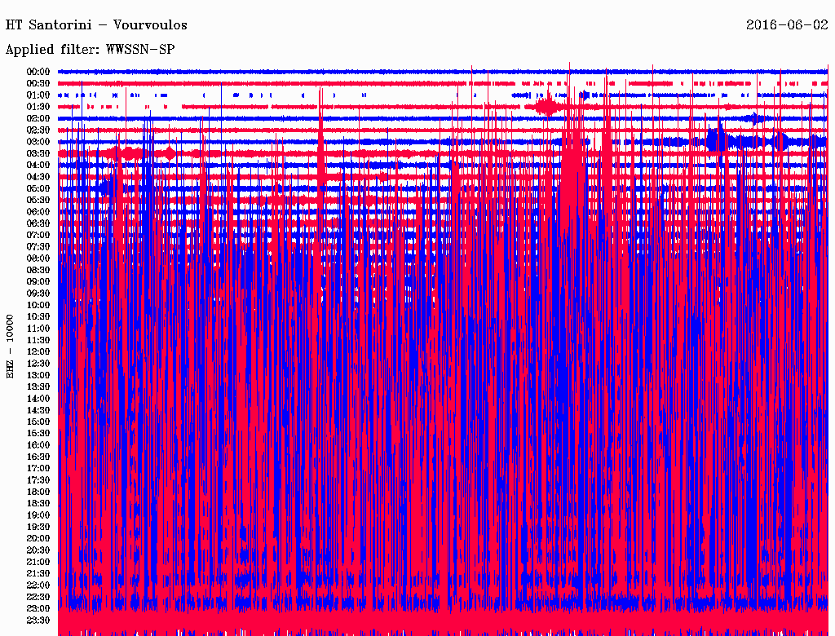
Task: Select the 15:00 time label
Action: (38, 422)
